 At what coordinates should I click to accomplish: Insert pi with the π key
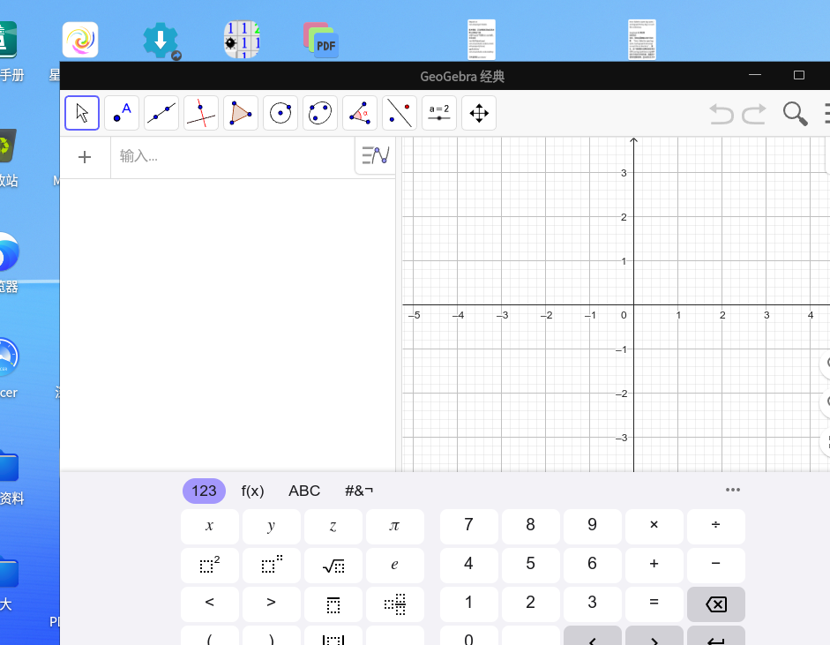pyautogui.click(x=395, y=527)
